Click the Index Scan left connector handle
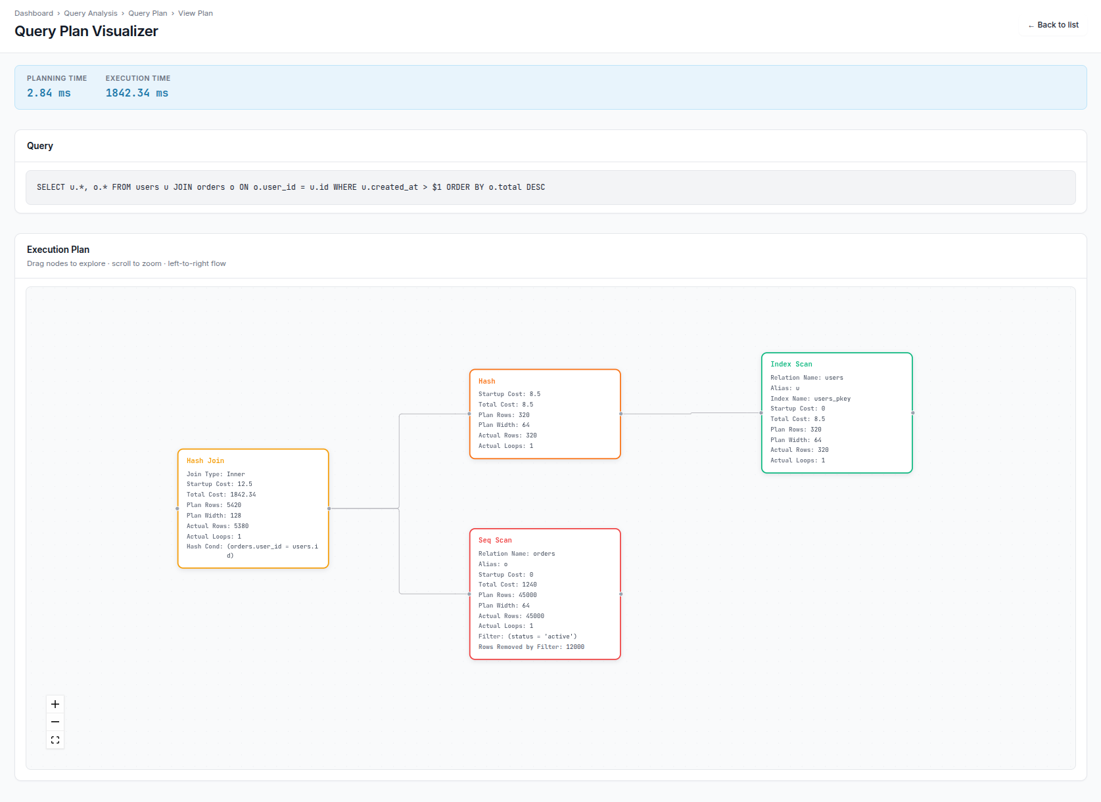This screenshot has width=1101, height=802. 761,412
